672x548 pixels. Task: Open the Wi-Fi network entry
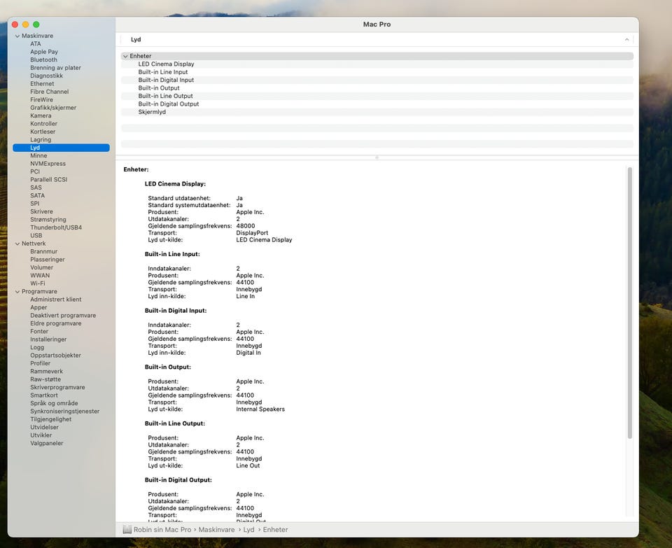pos(38,283)
